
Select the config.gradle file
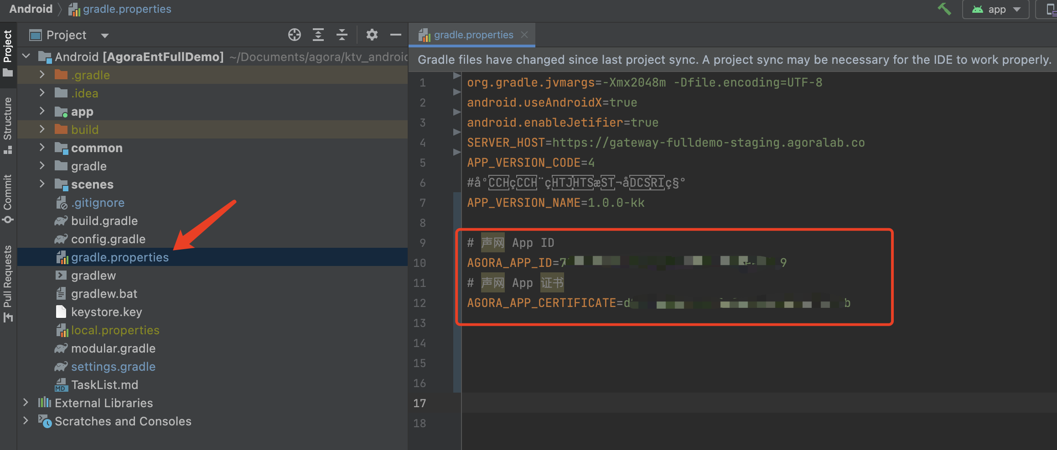[108, 239]
